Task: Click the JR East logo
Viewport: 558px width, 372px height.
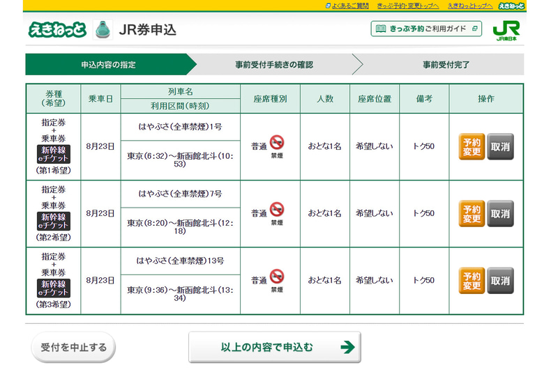Action: 506,31
